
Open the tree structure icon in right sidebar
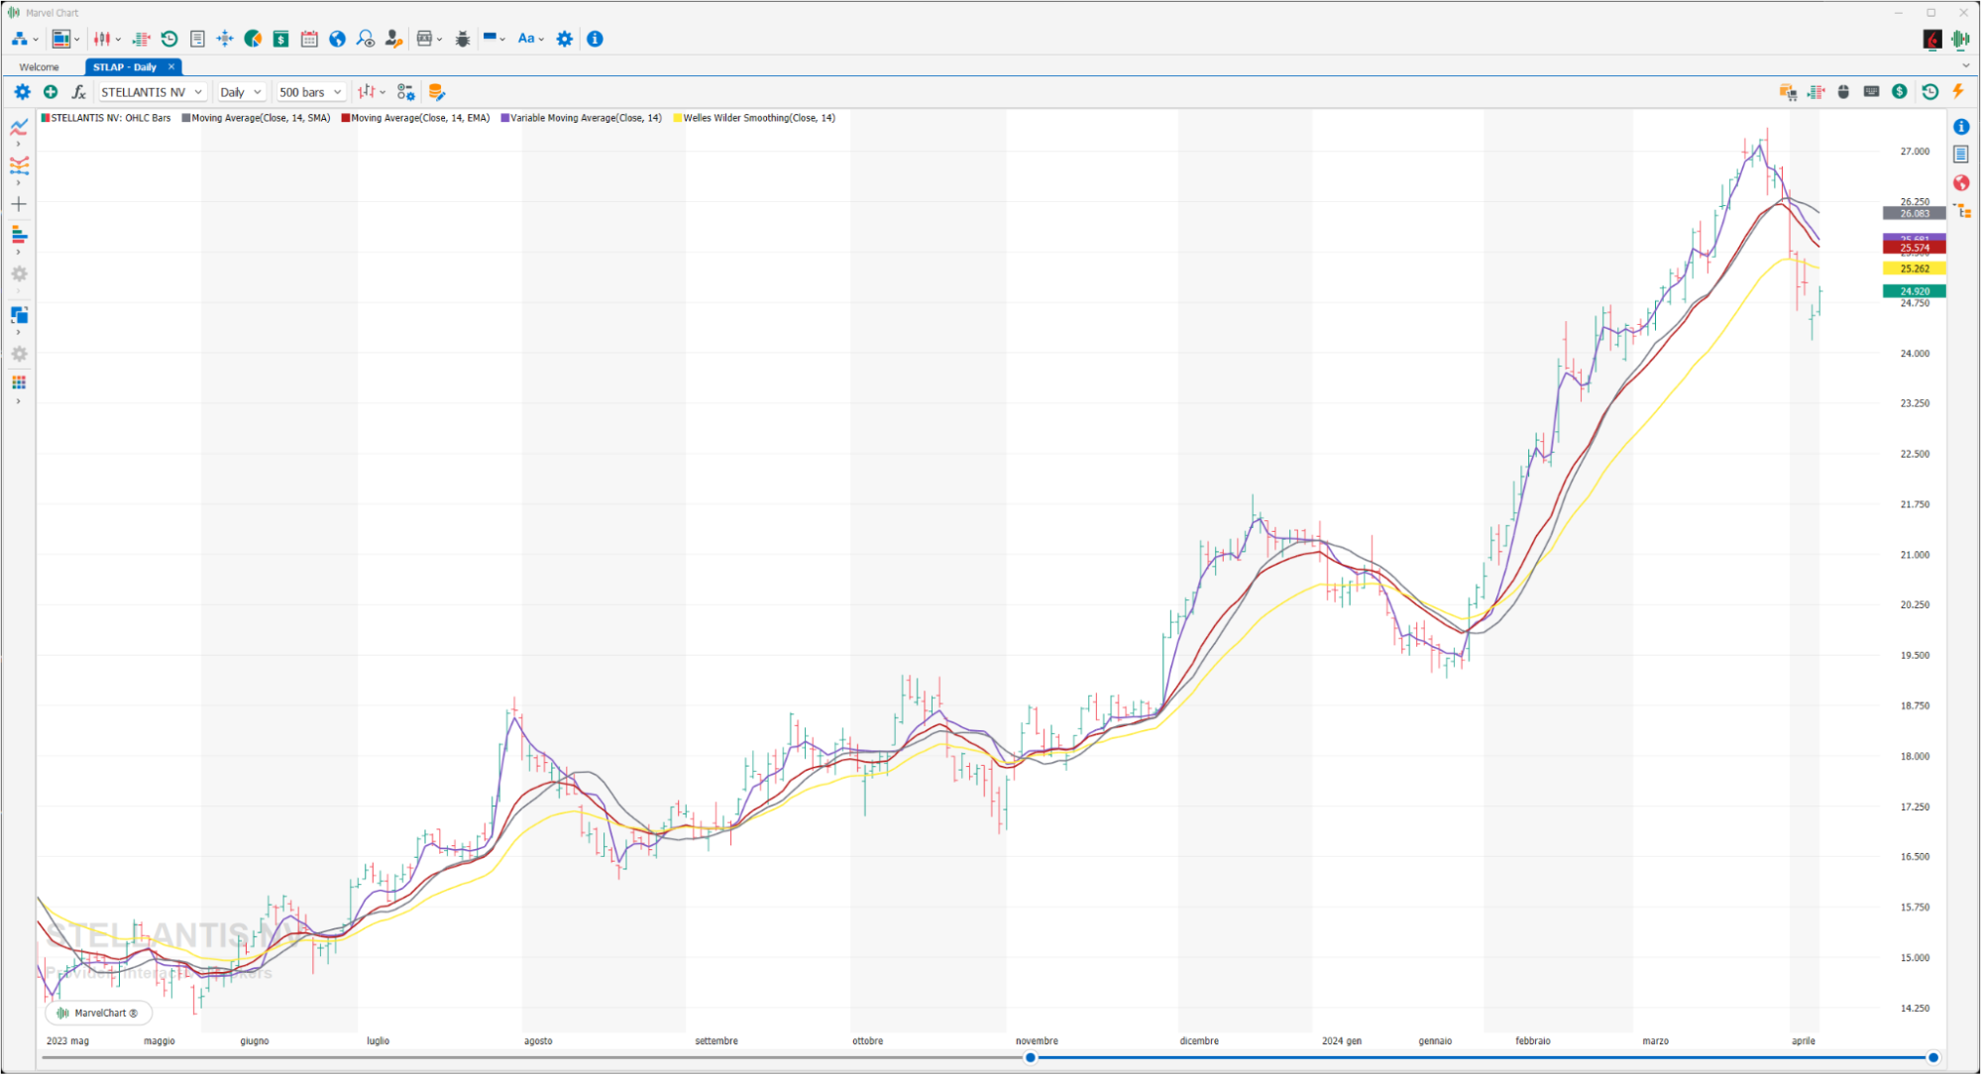click(x=1961, y=210)
